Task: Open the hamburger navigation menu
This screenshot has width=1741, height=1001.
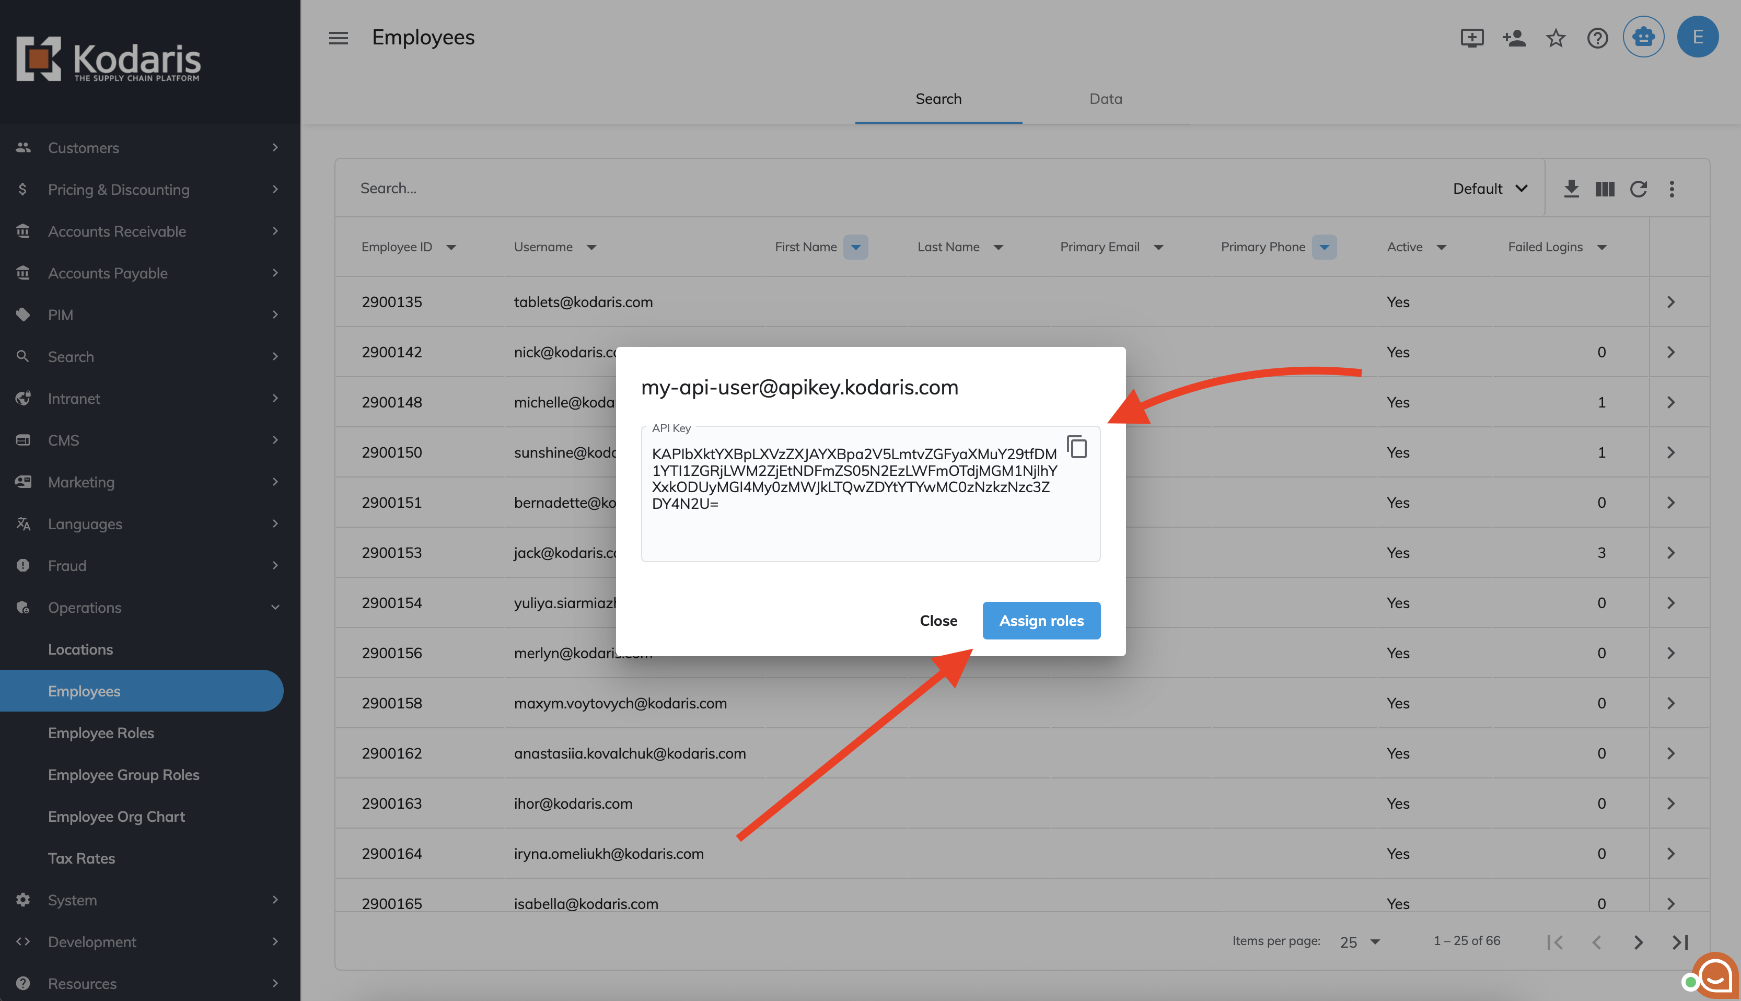Action: (x=338, y=38)
